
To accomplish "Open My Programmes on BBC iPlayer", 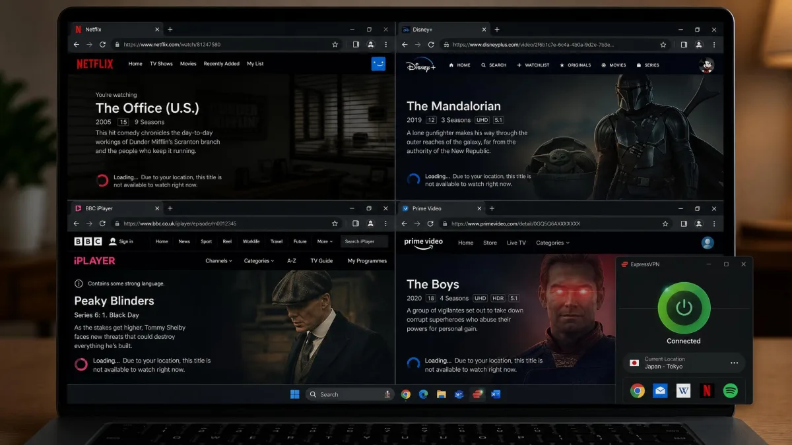I will click(x=367, y=260).
